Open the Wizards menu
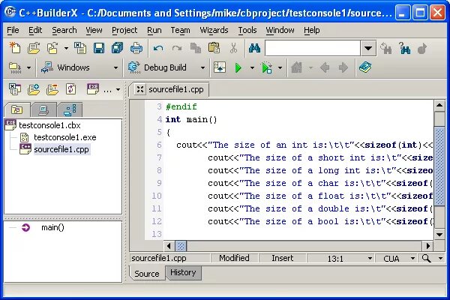This screenshot has height=300, width=450. pyautogui.click(x=214, y=30)
